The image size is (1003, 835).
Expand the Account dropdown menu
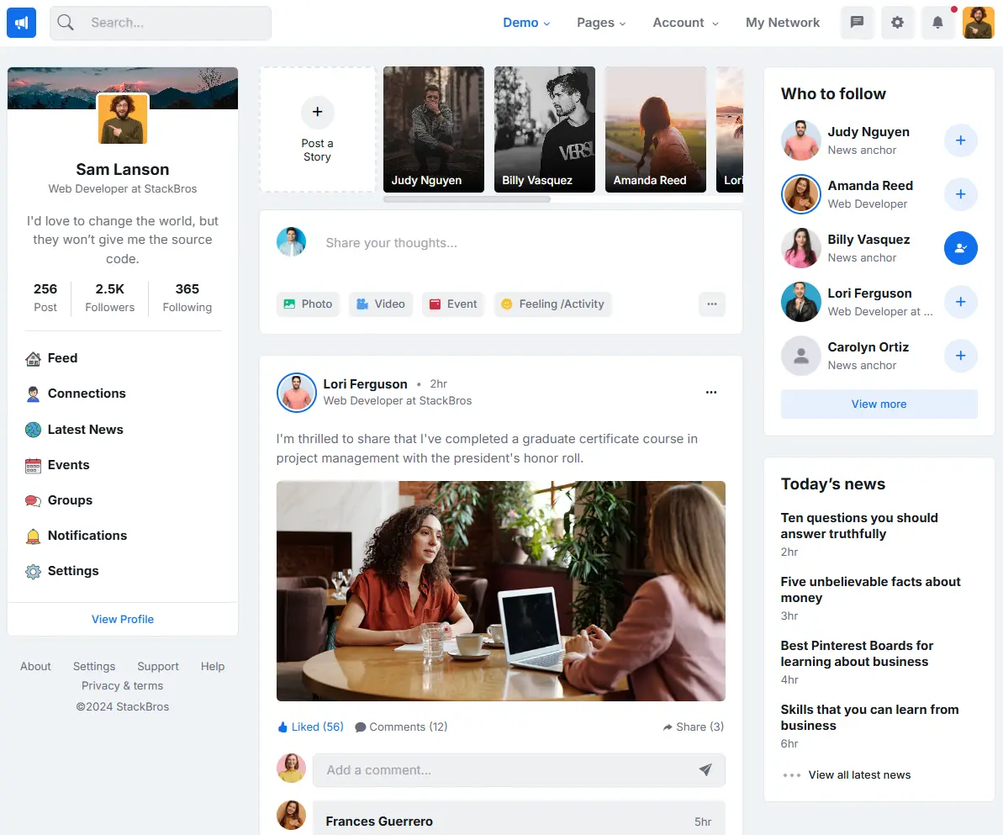[x=686, y=23]
